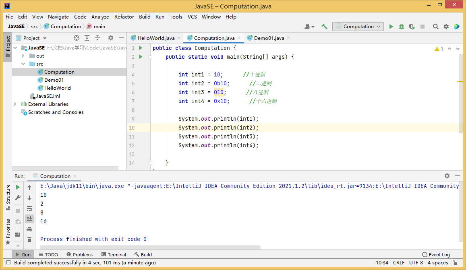Rerun Computation from the Run panel
This screenshot has height=270, width=466.
[18, 187]
